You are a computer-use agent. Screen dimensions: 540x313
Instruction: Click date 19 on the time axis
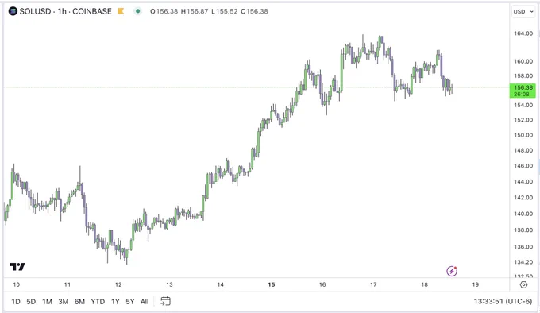(x=475, y=284)
